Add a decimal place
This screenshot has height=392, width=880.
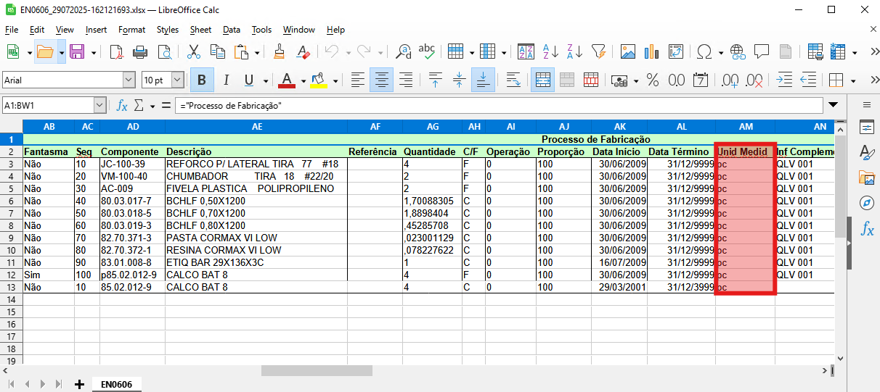click(x=730, y=80)
